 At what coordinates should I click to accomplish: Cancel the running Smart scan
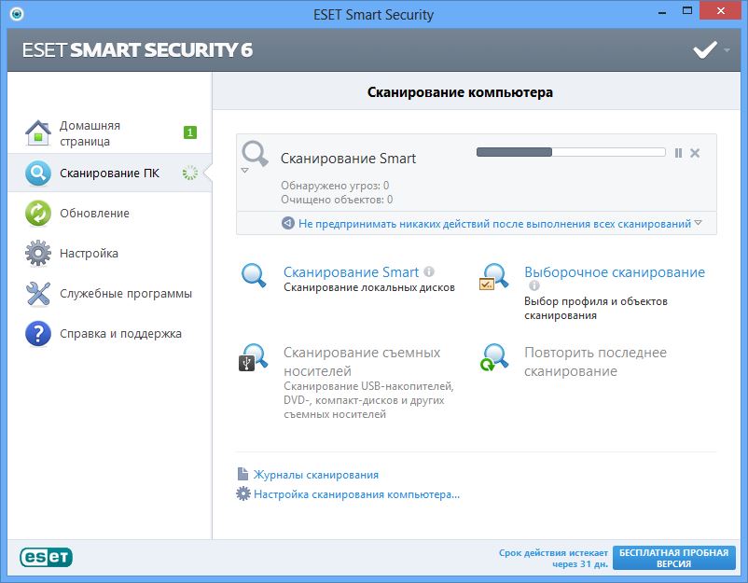click(x=695, y=153)
